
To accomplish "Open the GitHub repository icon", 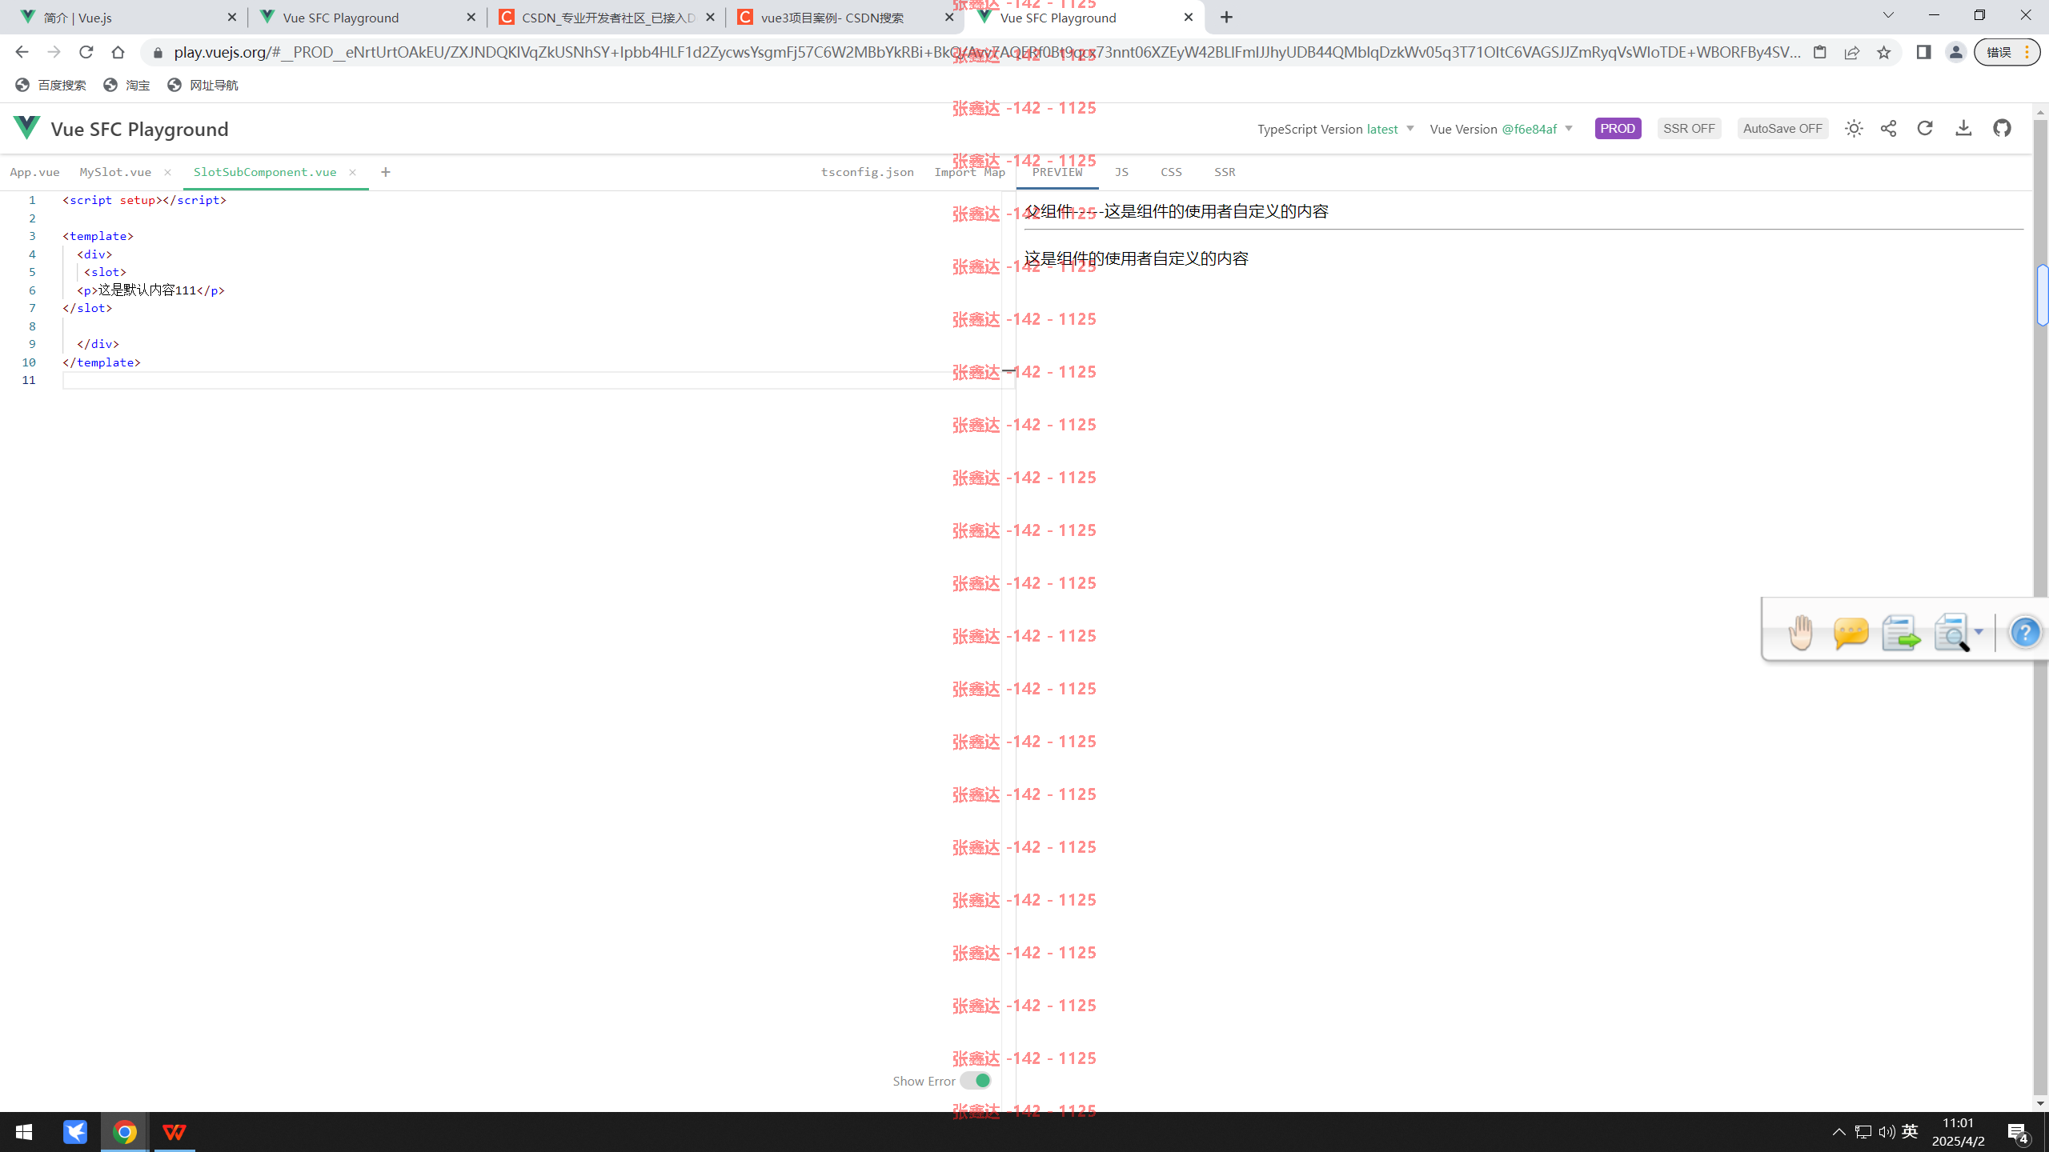I will (2002, 128).
